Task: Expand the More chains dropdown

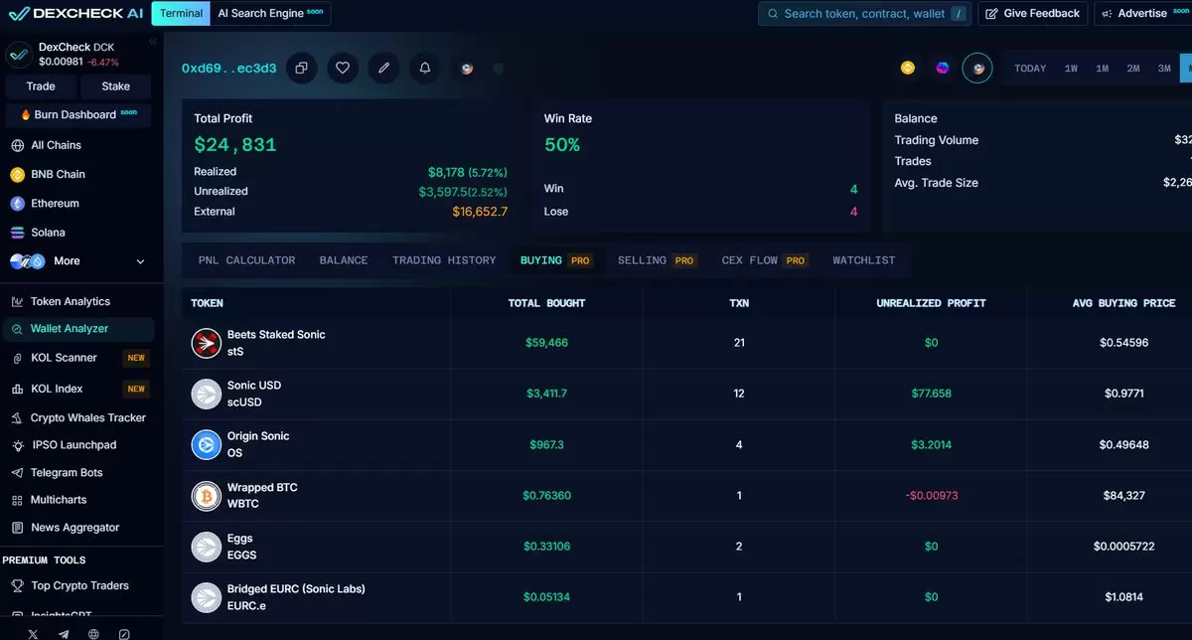Action: coord(79,261)
